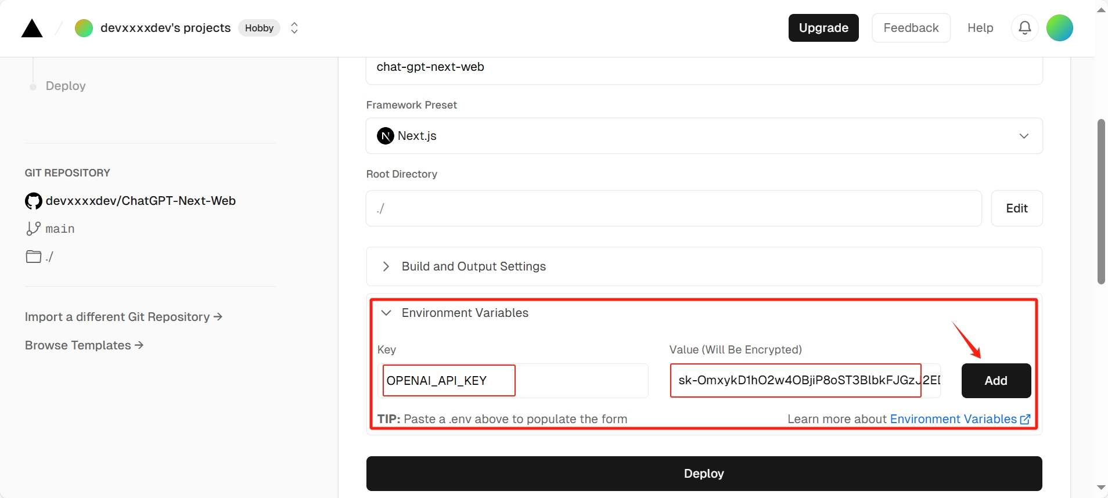1108x498 pixels.
Task: Click the Next.js N logo icon
Action: 386,136
